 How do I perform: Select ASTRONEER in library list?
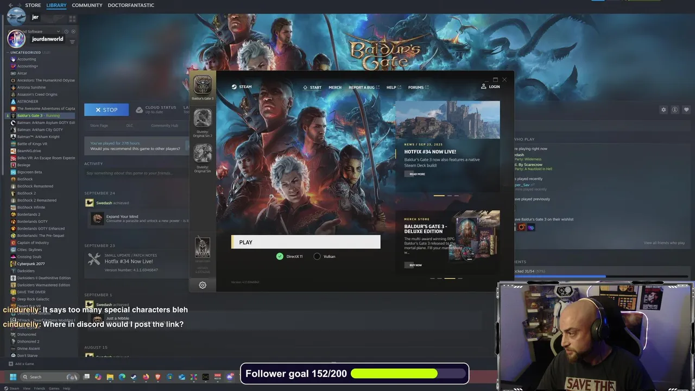tap(28, 102)
